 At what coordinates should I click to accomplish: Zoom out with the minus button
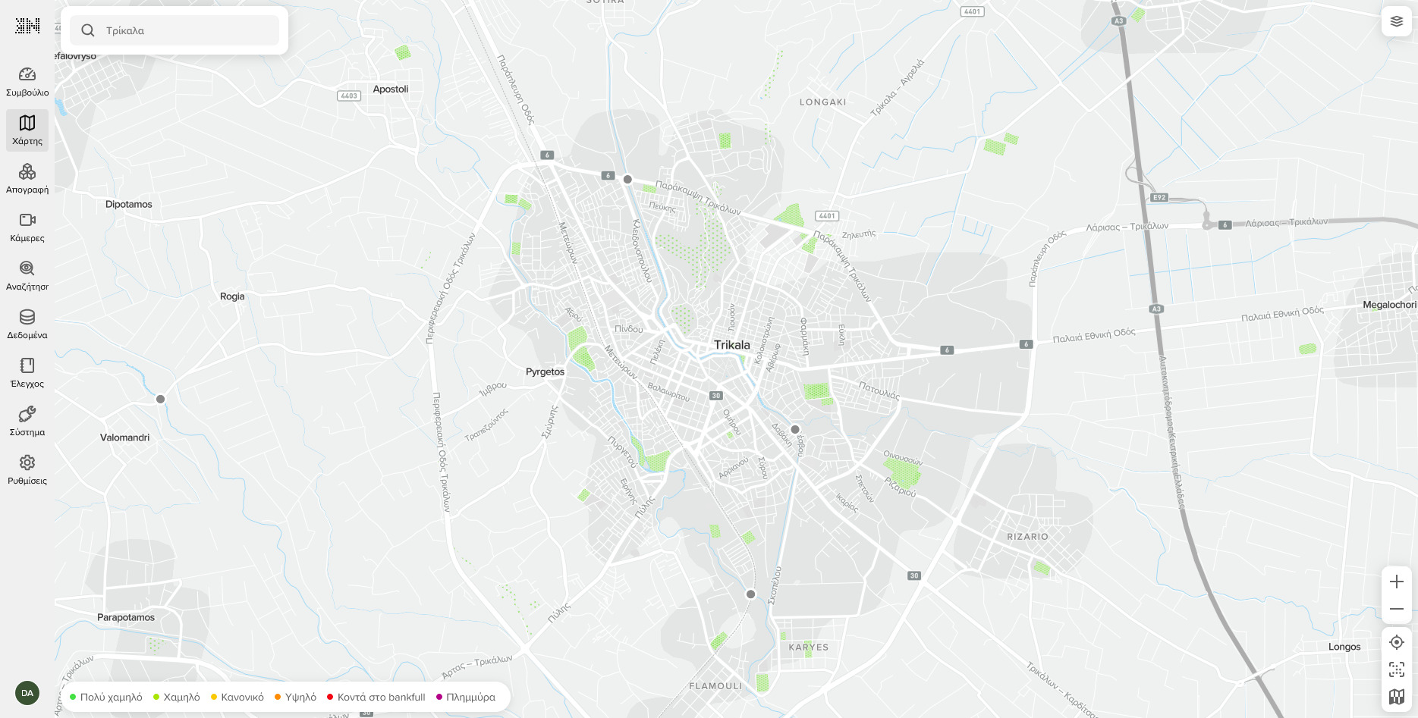click(x=1397, y=609)
